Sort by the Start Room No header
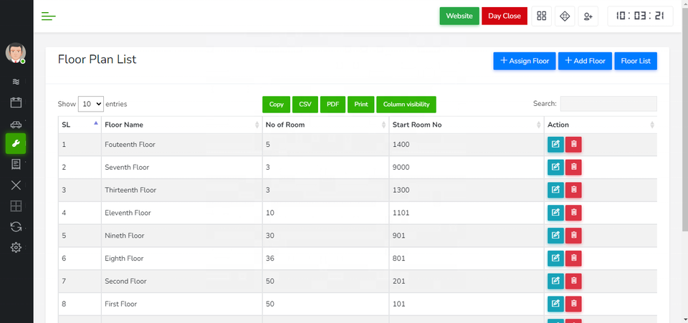This screenshot has height=323, width=688. tap(466, 125)
